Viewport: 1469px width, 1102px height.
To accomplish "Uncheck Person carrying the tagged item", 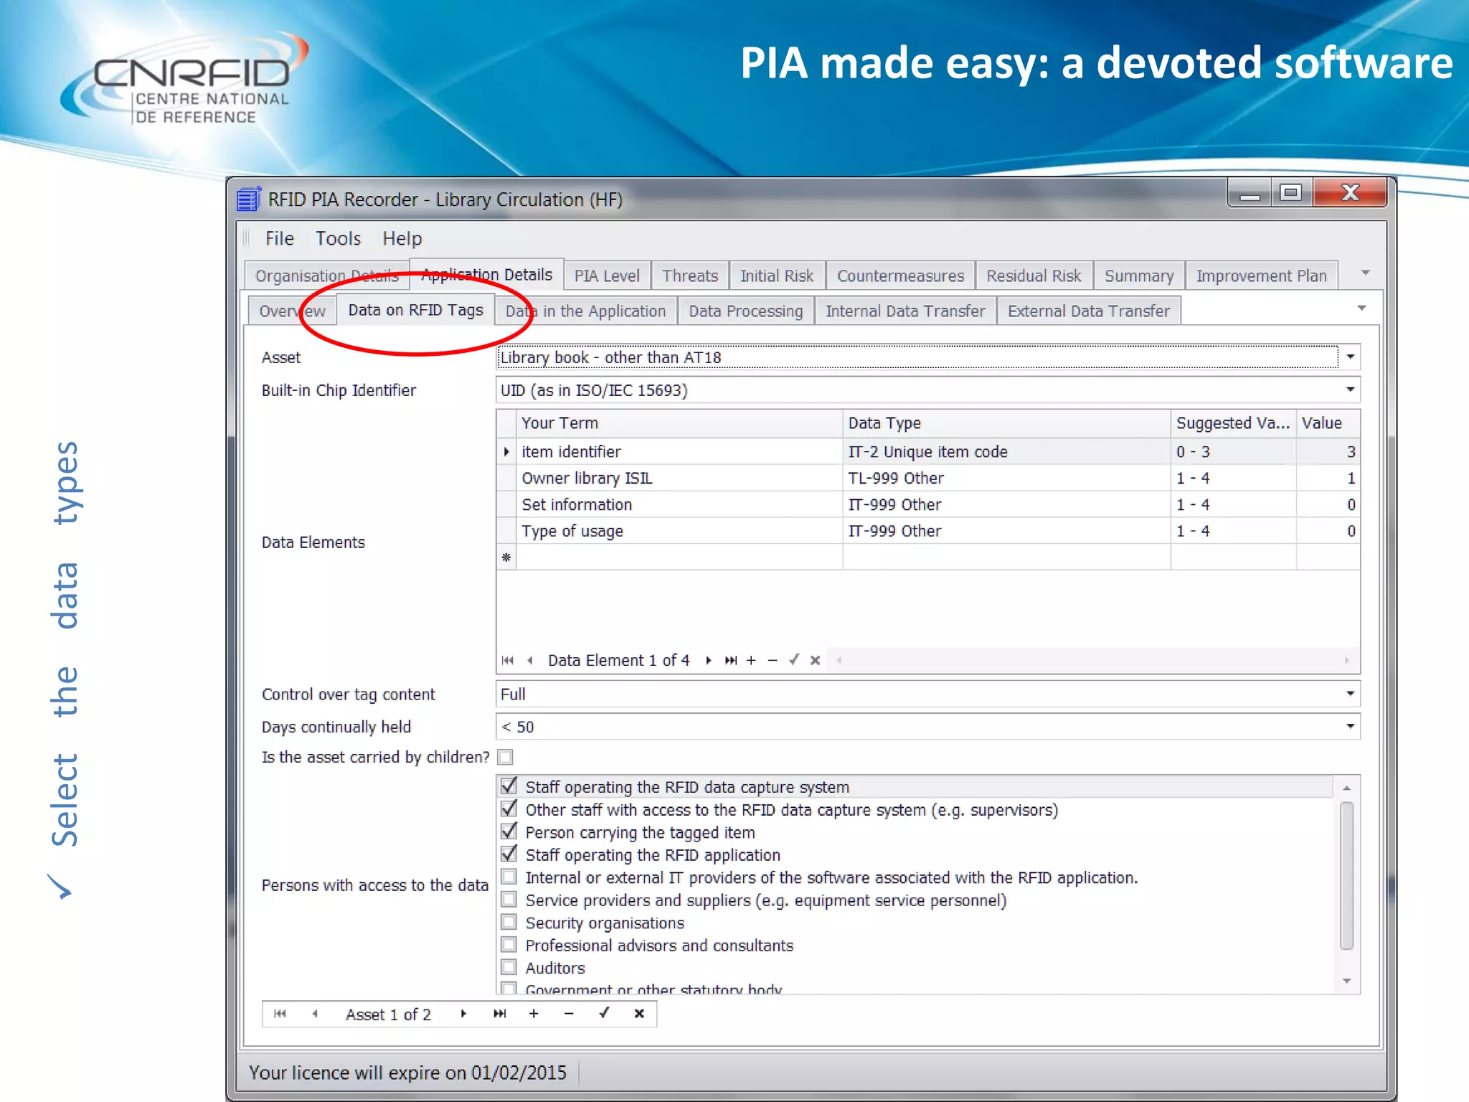I will pos(509,832).
